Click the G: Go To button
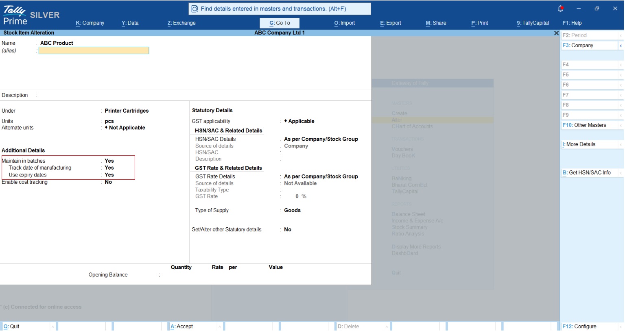625x331 pixels. click(x=280, y=23)
